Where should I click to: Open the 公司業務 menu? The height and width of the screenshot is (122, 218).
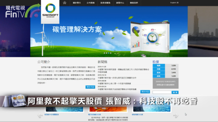(91, 3)
